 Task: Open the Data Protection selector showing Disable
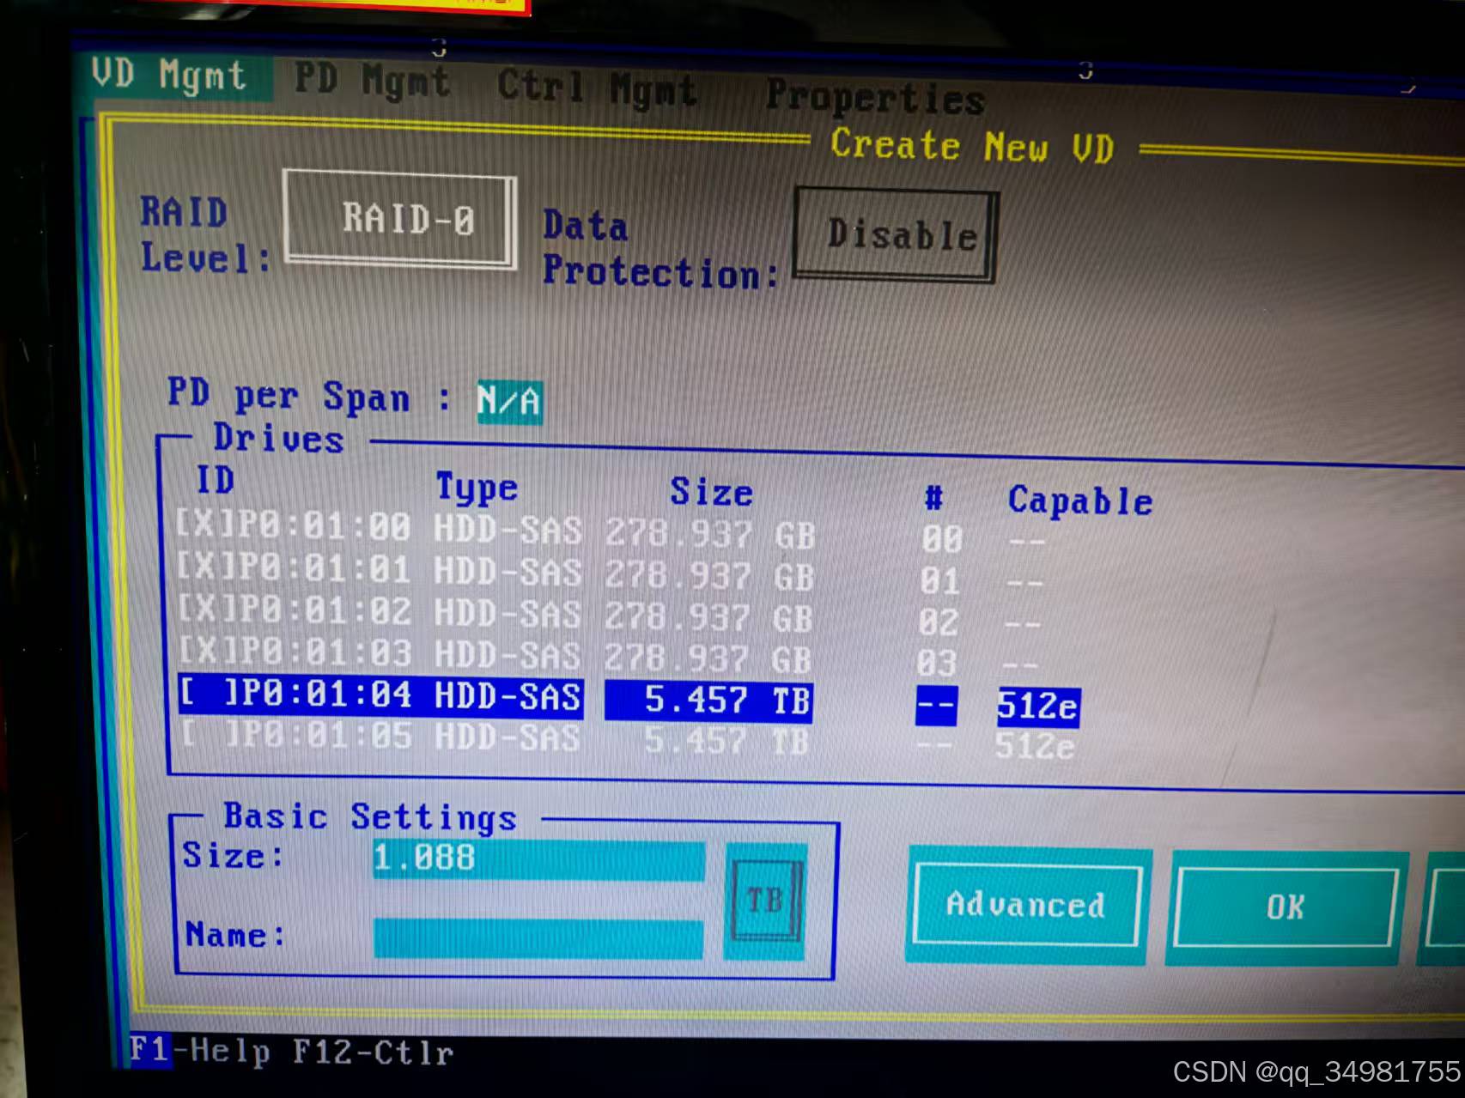coord(896,234)
